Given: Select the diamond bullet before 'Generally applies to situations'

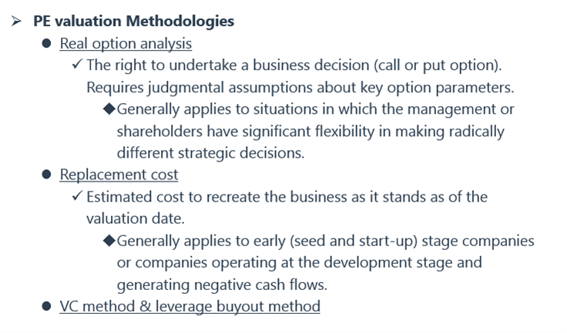Looking at the screenshot, I should pos(109,109).
